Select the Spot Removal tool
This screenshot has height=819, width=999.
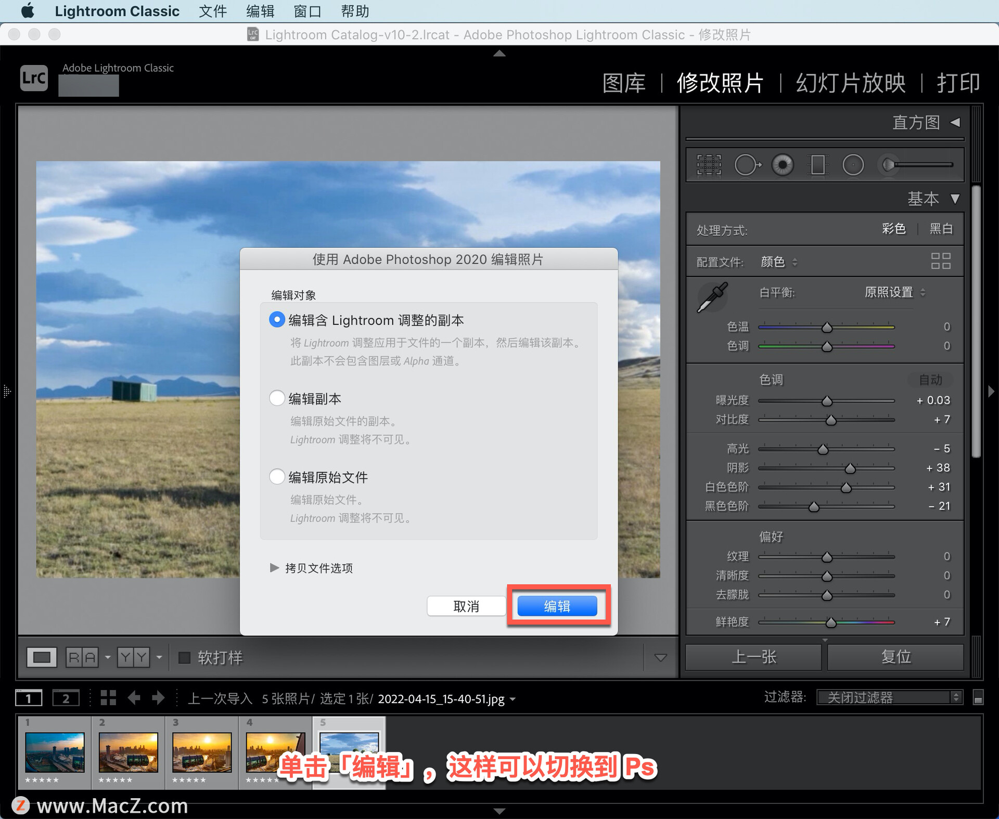pos(747,165)
